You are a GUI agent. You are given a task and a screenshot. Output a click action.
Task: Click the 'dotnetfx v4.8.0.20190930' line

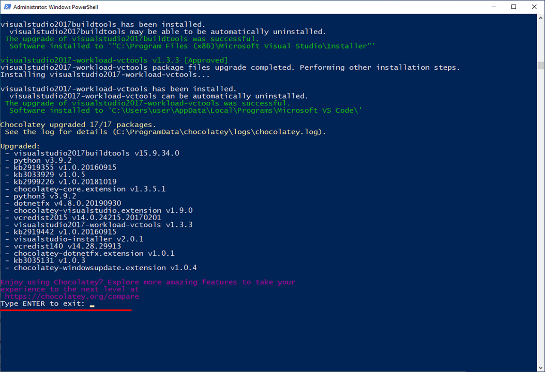pyautogui.click(x=67, y=203)
